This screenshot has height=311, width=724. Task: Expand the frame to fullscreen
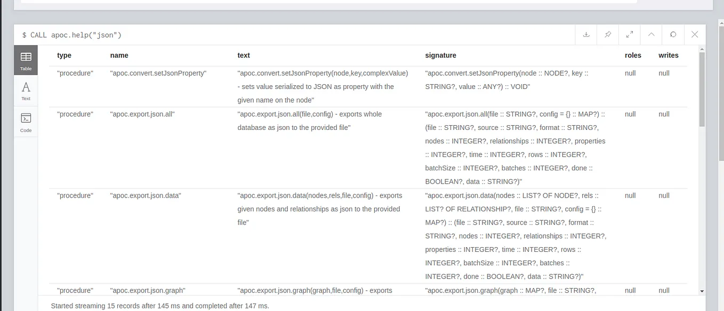pyautogui.click(x=630, y=34)
